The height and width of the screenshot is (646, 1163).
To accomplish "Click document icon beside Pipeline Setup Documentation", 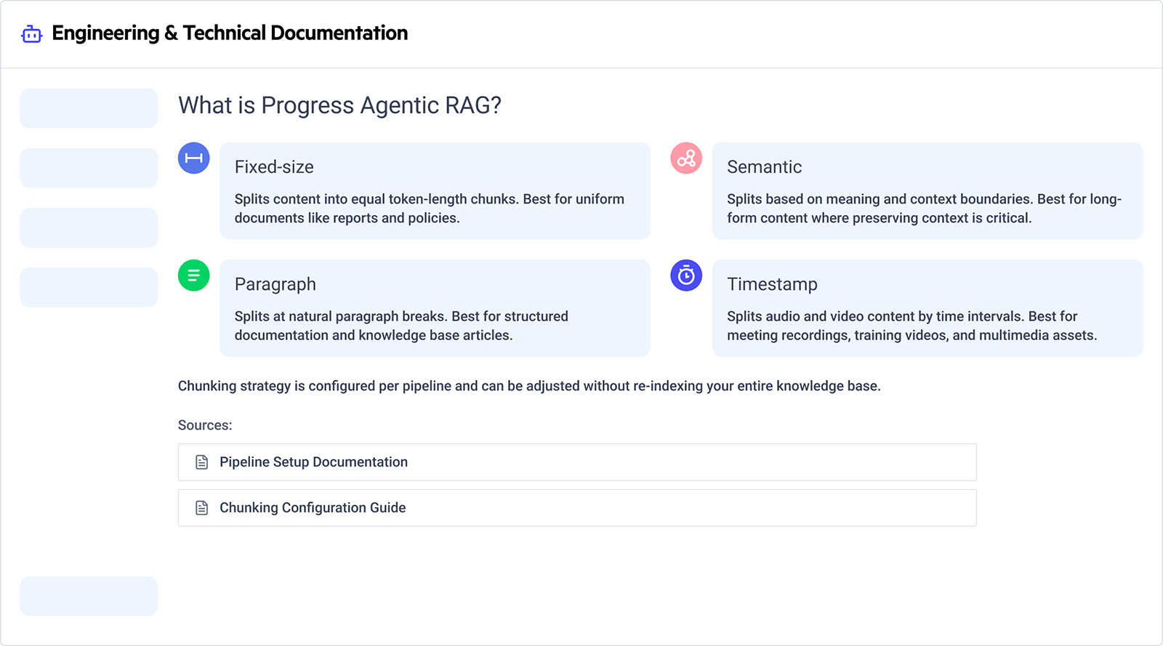I will pyautogui.click(x=202, y=462).
